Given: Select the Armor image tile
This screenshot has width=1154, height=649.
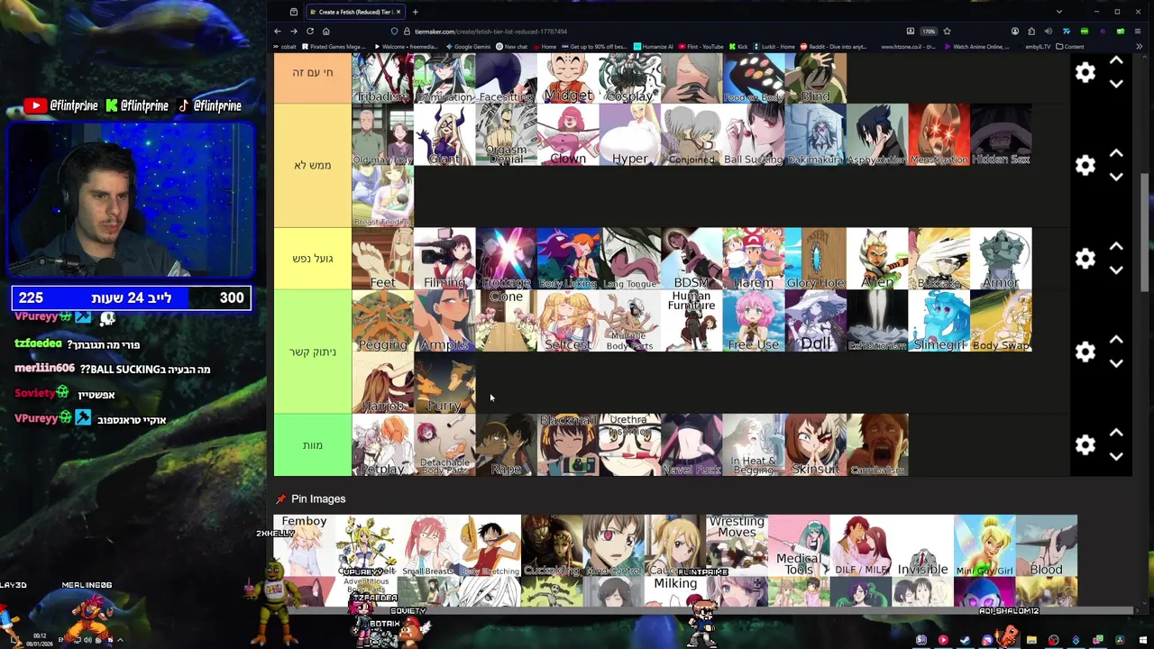Looking at the screenshot, I should tap(1001, 259).
